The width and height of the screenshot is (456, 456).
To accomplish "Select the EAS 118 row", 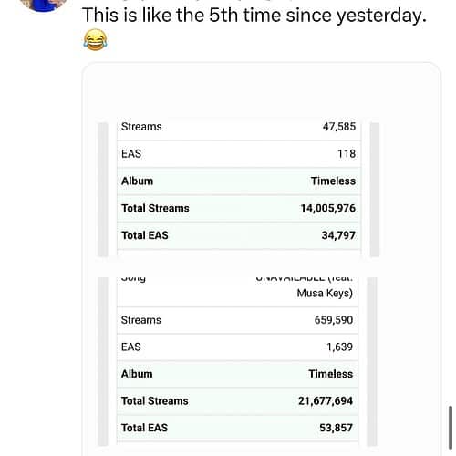I will [x=239, y=154].
